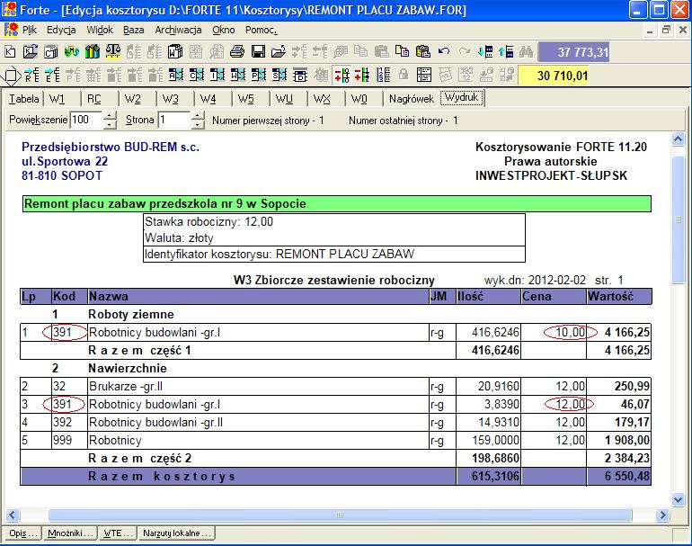Click the horizontal scrollbar left arrow
Screen dimensions: 692x546
pos(13,515)
